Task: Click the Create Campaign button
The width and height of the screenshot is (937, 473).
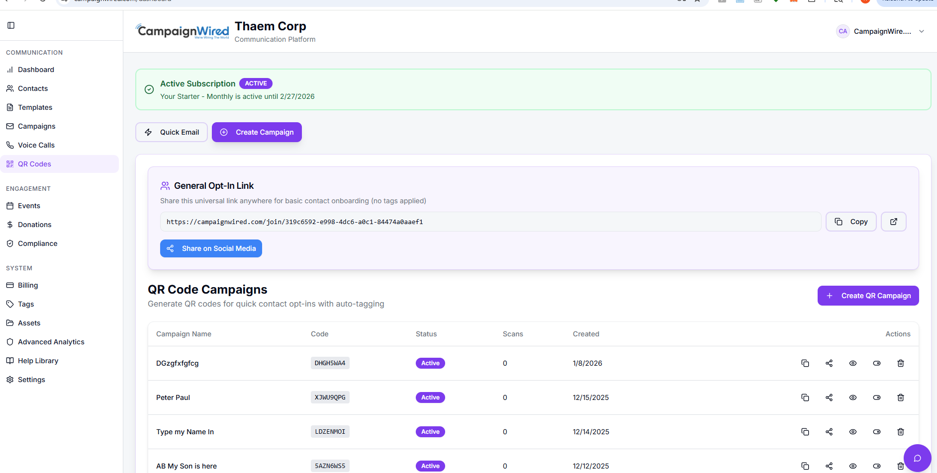Action: click(x=257, y=132)
